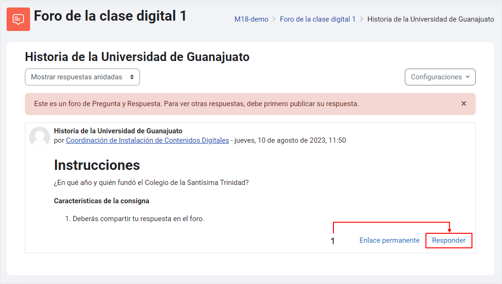The image size is (502, 284).
Task: Click Características de la consigna text
Action: [x=101, y=201]
